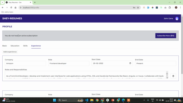Open a new browser tab
Screen dimensions: 183x103
tap(35, 2)
